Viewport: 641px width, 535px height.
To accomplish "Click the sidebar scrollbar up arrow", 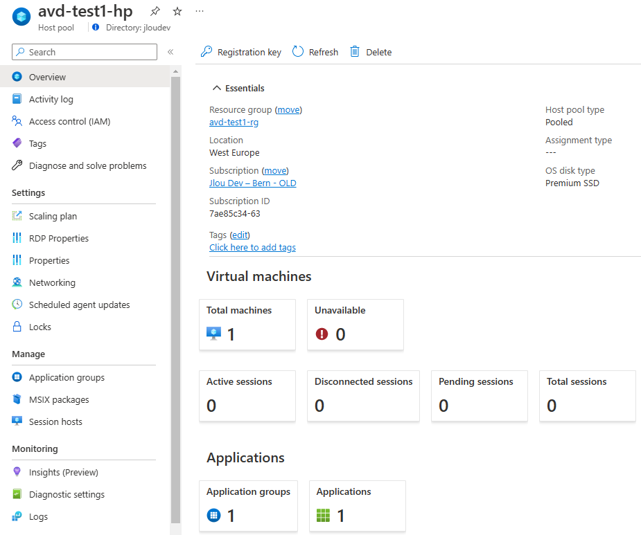I will (175, 71).
